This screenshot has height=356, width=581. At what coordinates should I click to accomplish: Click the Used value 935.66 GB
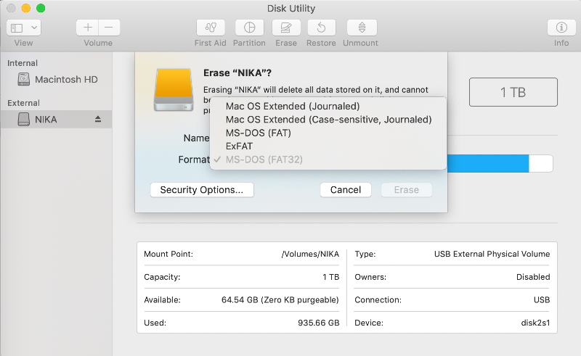pos(319,323)
